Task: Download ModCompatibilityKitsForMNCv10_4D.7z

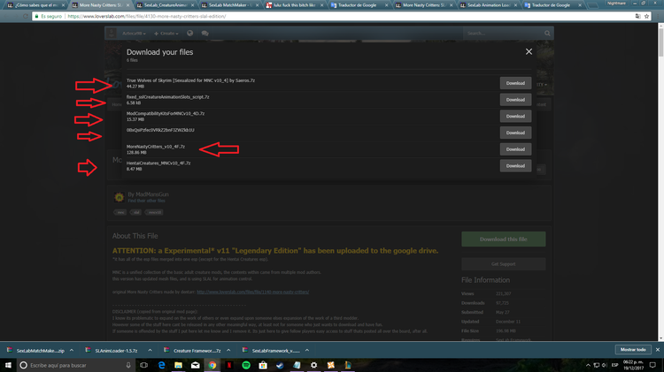Action: click(x=515, y=117)
